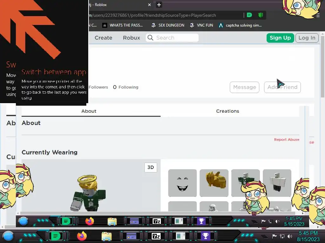Select the golden hair item thumbnail
Screen dimensions: 325x243
coord(214,183)
